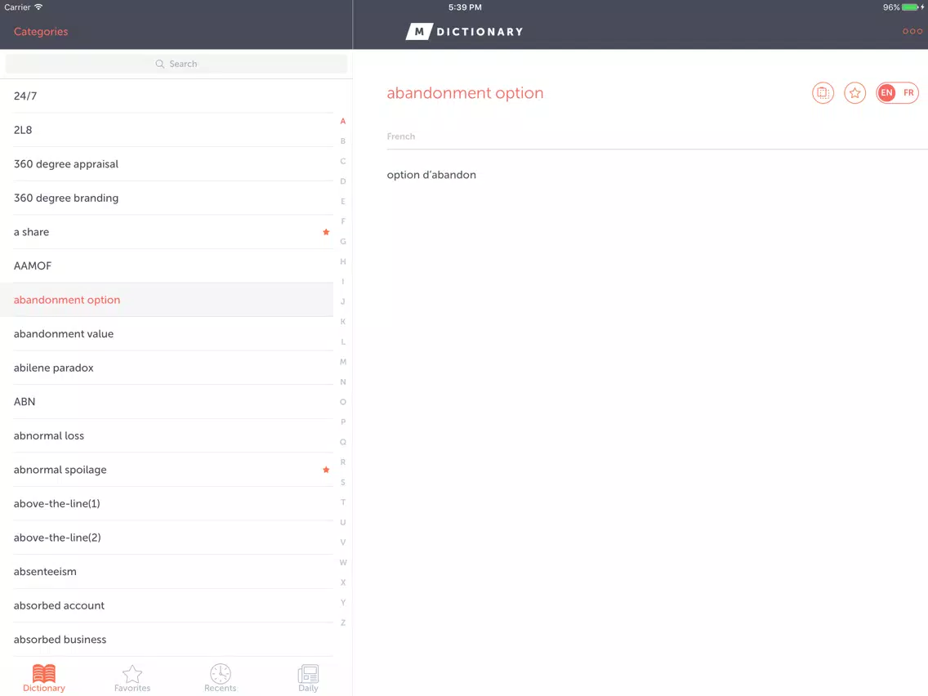
Task: Open the Recents tab
Action: coord(221,678)
